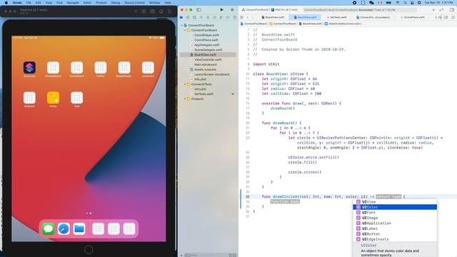Open jump bar drawCircleAt method menu

[x=343, y=24]
